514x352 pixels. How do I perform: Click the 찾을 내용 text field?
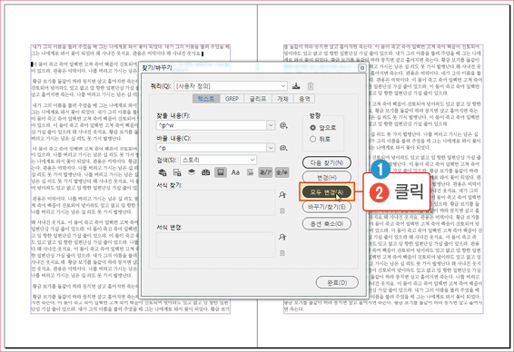pos(212,125)
